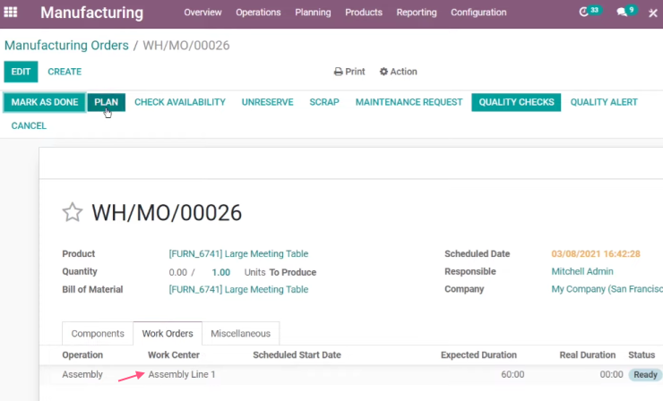Viewport: 663px width, 401px height.
Task: Mark WH/MO/00026 as favorite with star
Action: pos(73,212)
